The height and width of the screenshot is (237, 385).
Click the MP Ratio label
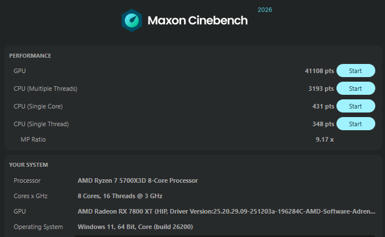[x=33, y=139]
